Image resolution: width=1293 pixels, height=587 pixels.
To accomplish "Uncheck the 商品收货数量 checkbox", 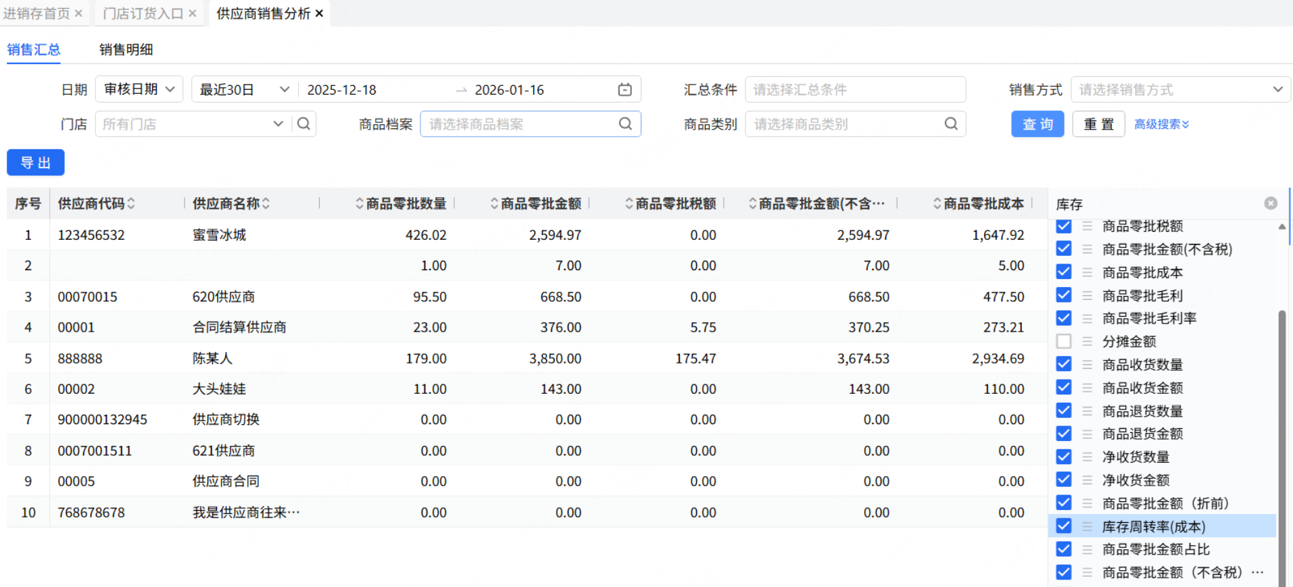I will (x=1064, y=365).
